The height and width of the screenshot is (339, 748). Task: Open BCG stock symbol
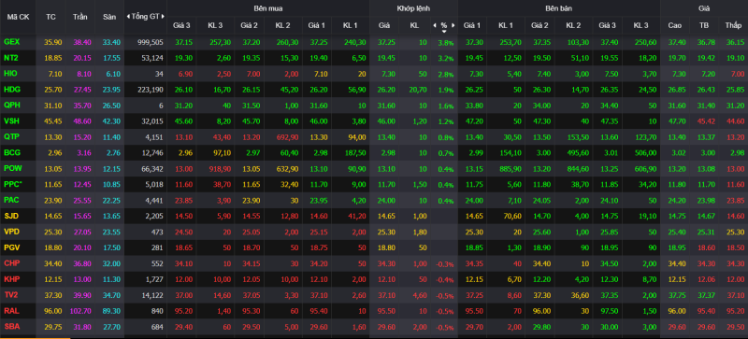point(12,152)
